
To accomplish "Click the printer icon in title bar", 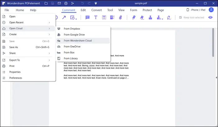I will click(x=66, y=3).
